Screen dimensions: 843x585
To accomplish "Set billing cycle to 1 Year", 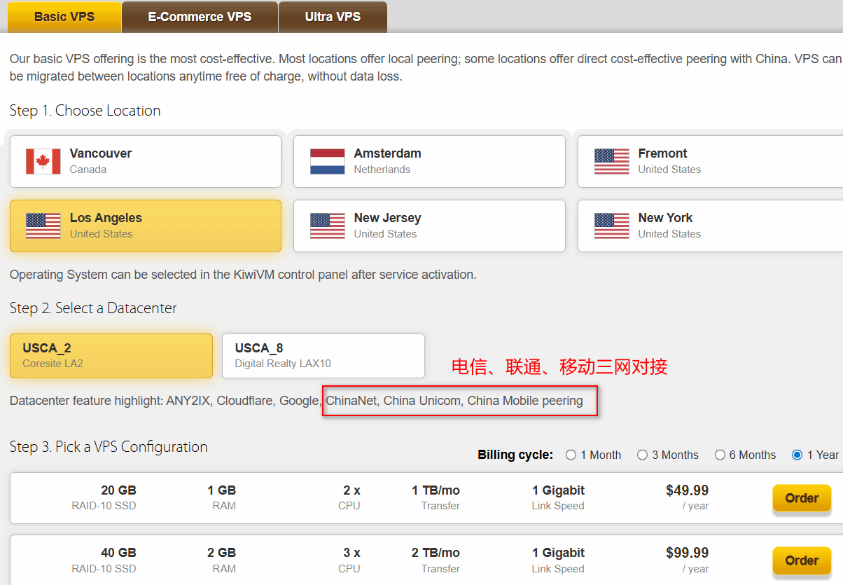I will pyautogui.click(x=797, y=455).
